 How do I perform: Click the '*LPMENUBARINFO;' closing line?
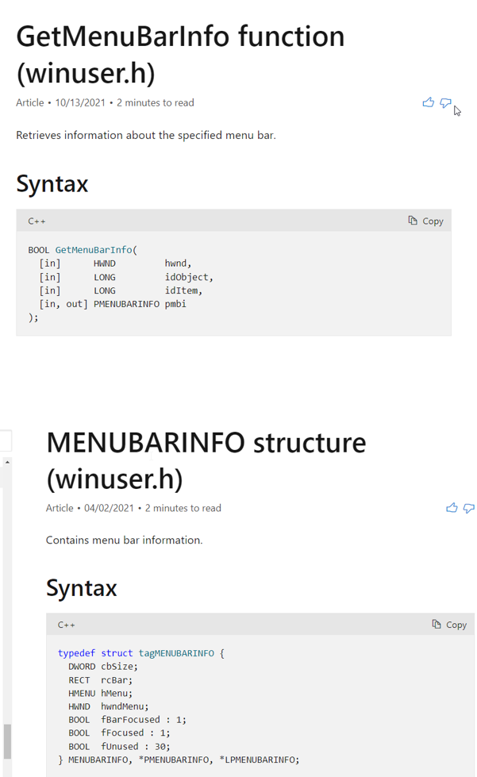(x=259, y=760)
